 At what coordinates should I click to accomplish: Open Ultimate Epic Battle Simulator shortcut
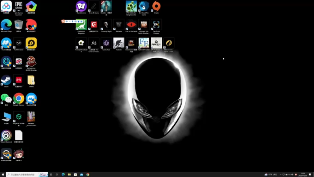[x=144, y=26]
